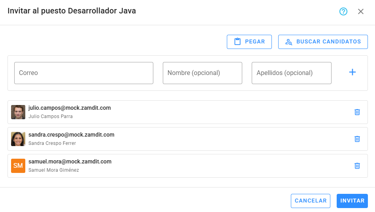Select the samuel.mora@mock.zamdit.com email text

point(70,161)
